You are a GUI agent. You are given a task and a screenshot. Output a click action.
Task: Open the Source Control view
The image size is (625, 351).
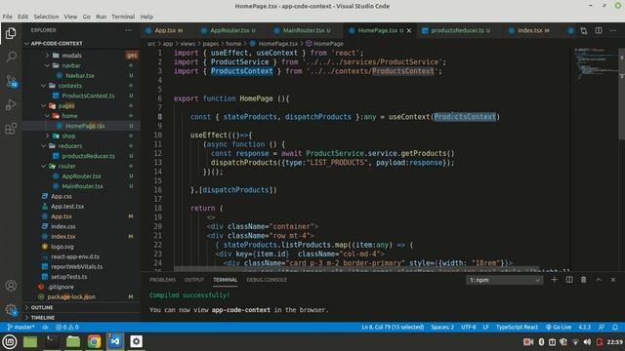point(11,81)
